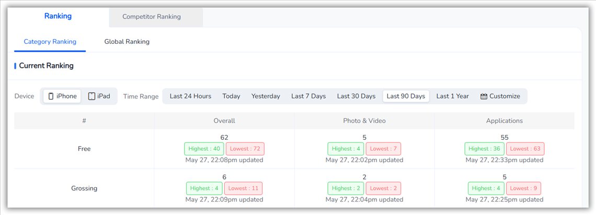
Task: Open the Ranking tab
Action: click(58, 16)
